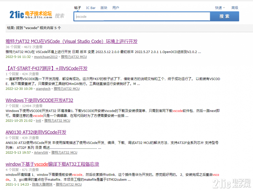Switch to the IC Bar tab
This screenshot has width=253, height=190.
click(x=91, y=8)
